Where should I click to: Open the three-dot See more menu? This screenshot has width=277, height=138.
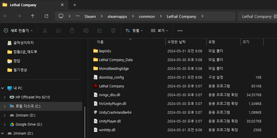click(x=180, y=31)
